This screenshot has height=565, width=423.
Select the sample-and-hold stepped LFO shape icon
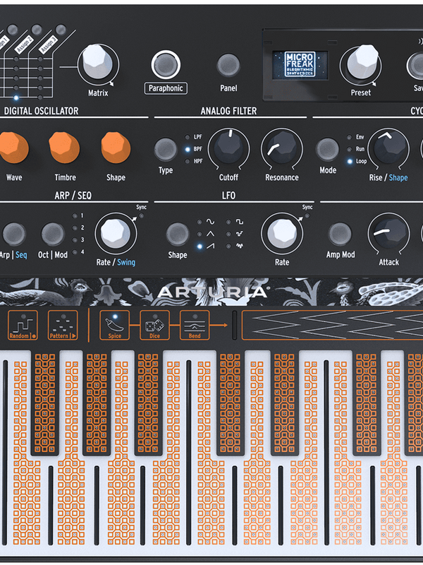pyautogui.click(x=240, y=234)
